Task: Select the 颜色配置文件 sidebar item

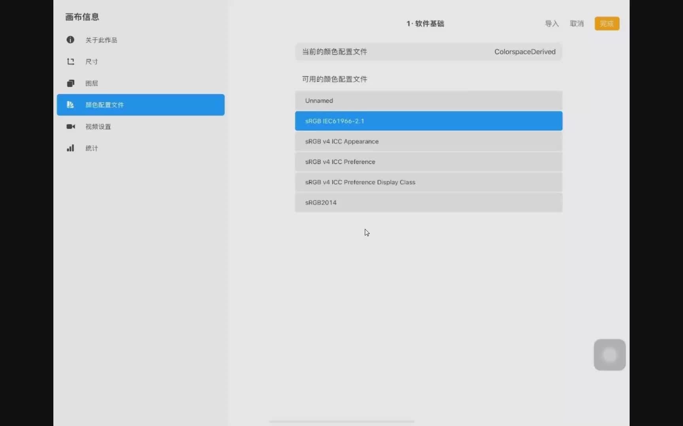Action: [141, 105]
